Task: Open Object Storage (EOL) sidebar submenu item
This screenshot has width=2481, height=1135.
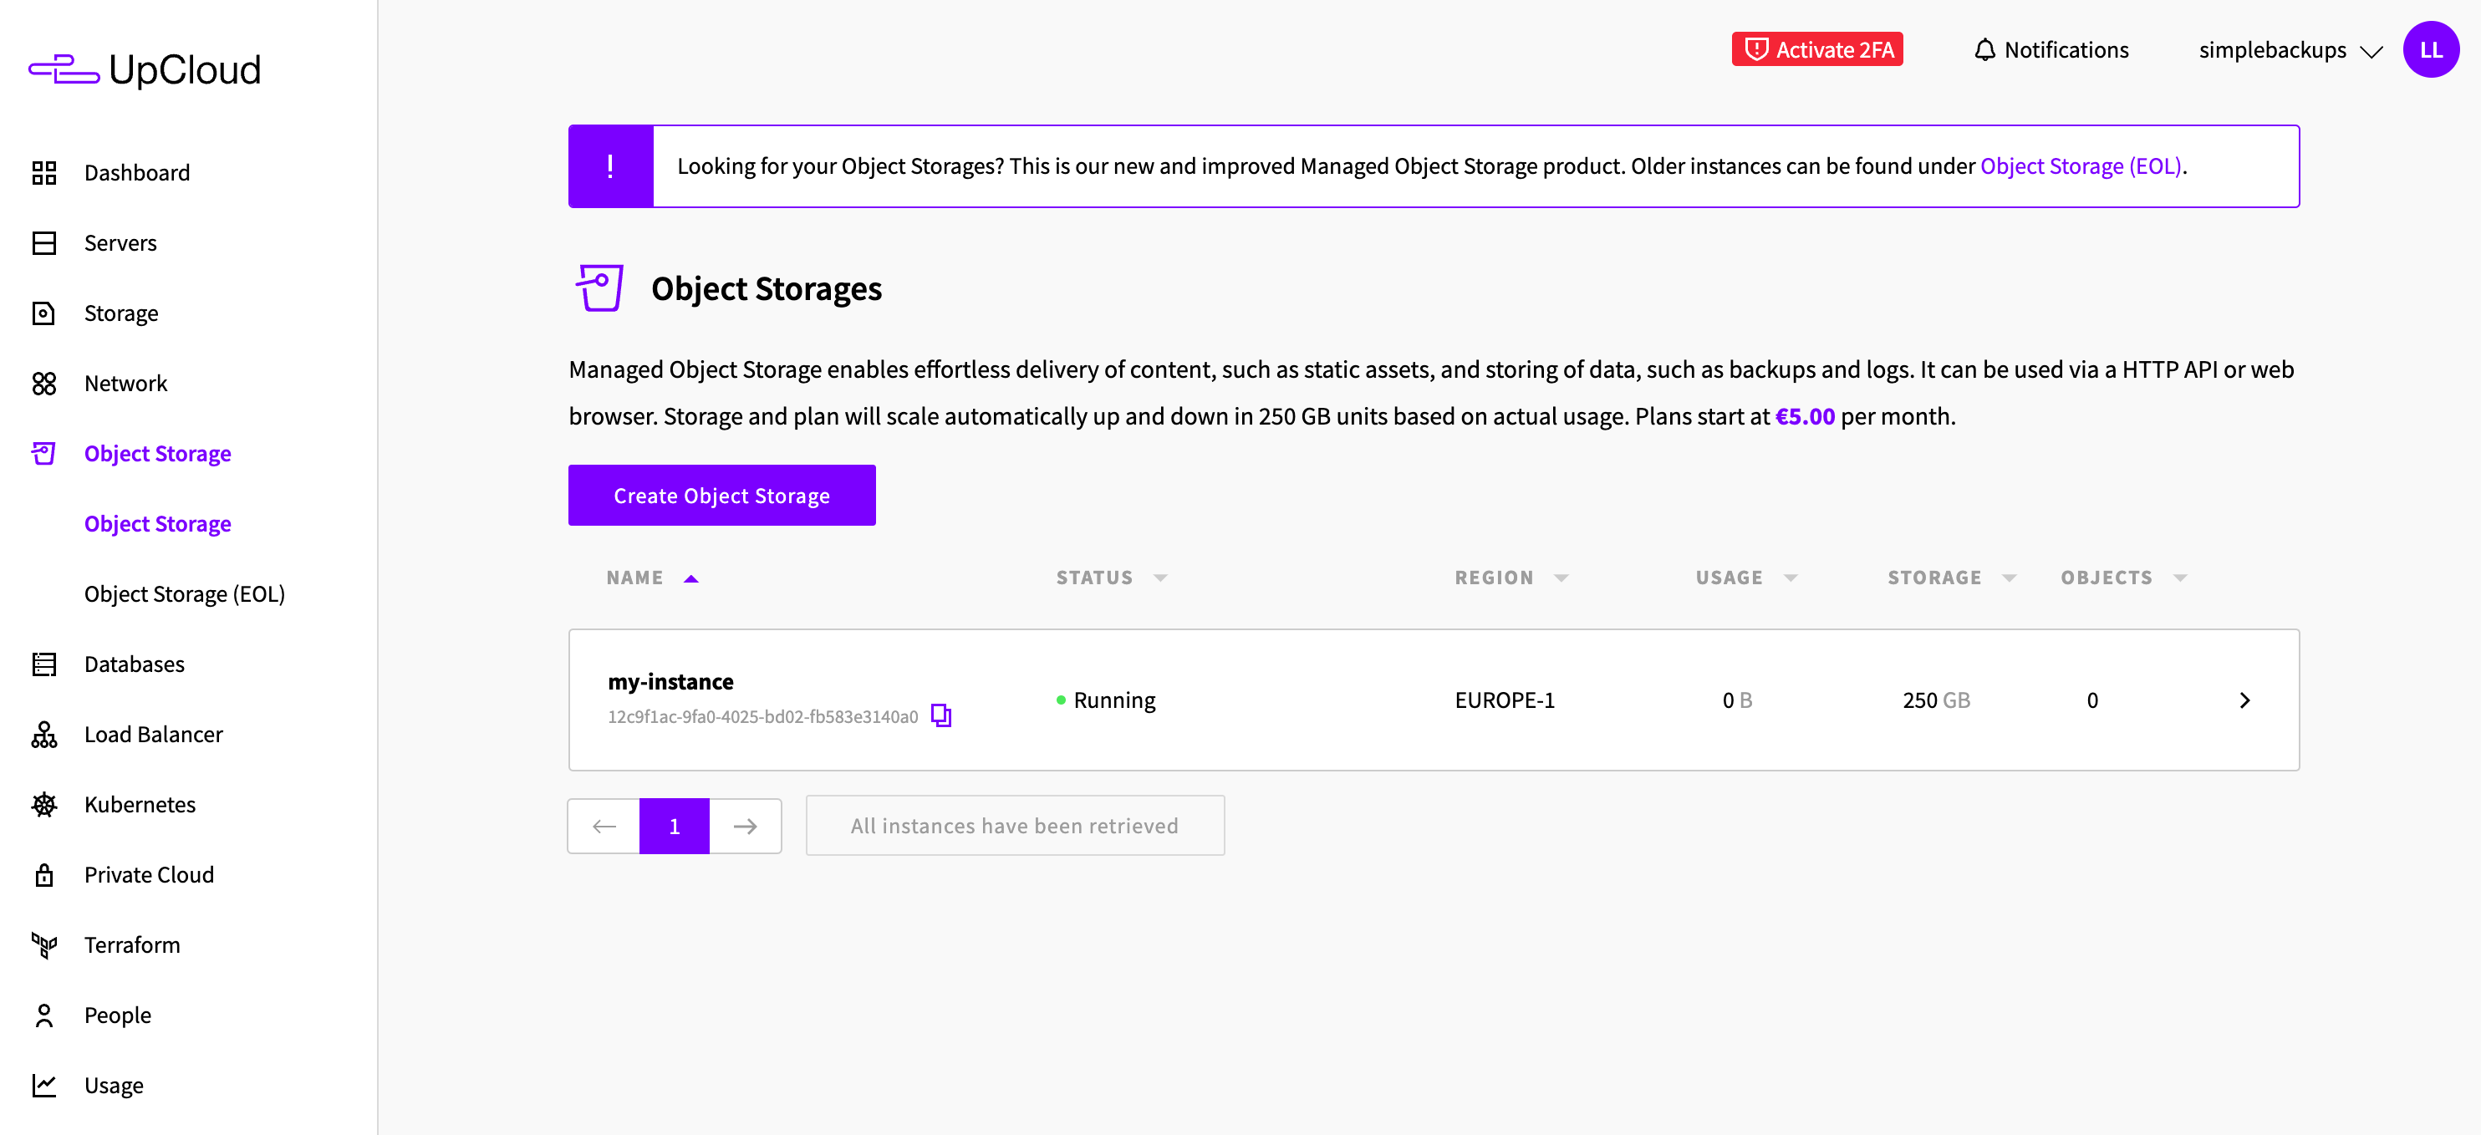Action: click(184, 594)
